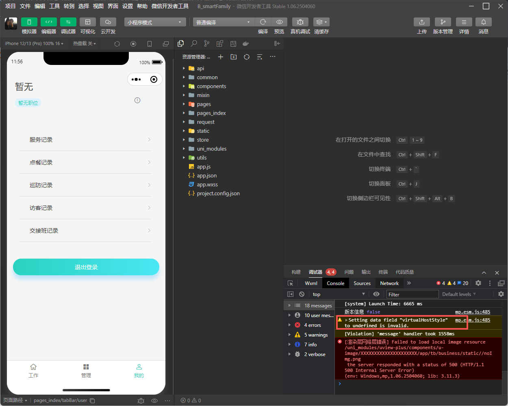Click clear console icon in debugger

tap(302, 294)
